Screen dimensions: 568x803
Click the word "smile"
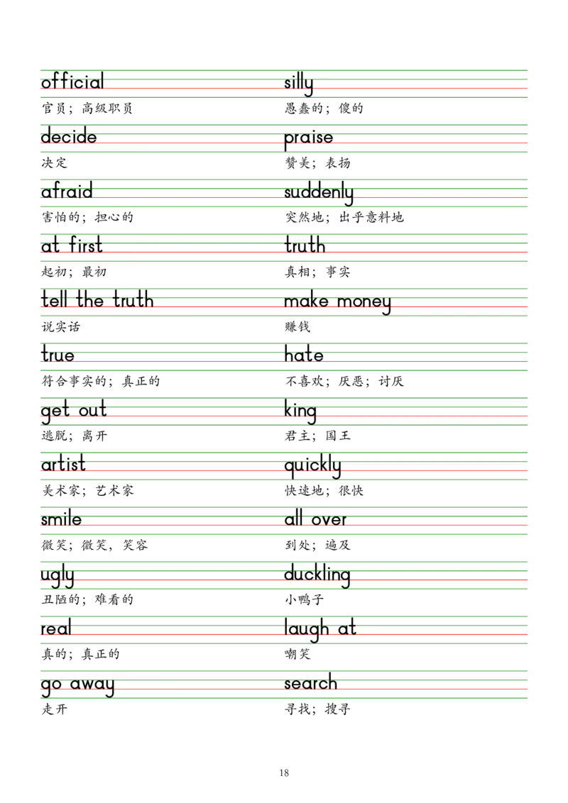click(x=62, y=519)
